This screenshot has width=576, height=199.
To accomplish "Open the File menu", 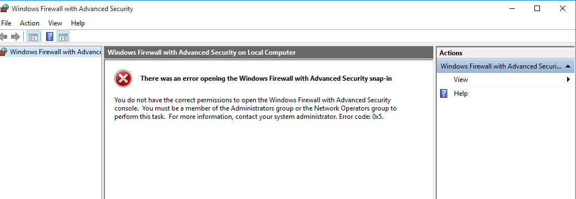I will click(x=6, y=23).
